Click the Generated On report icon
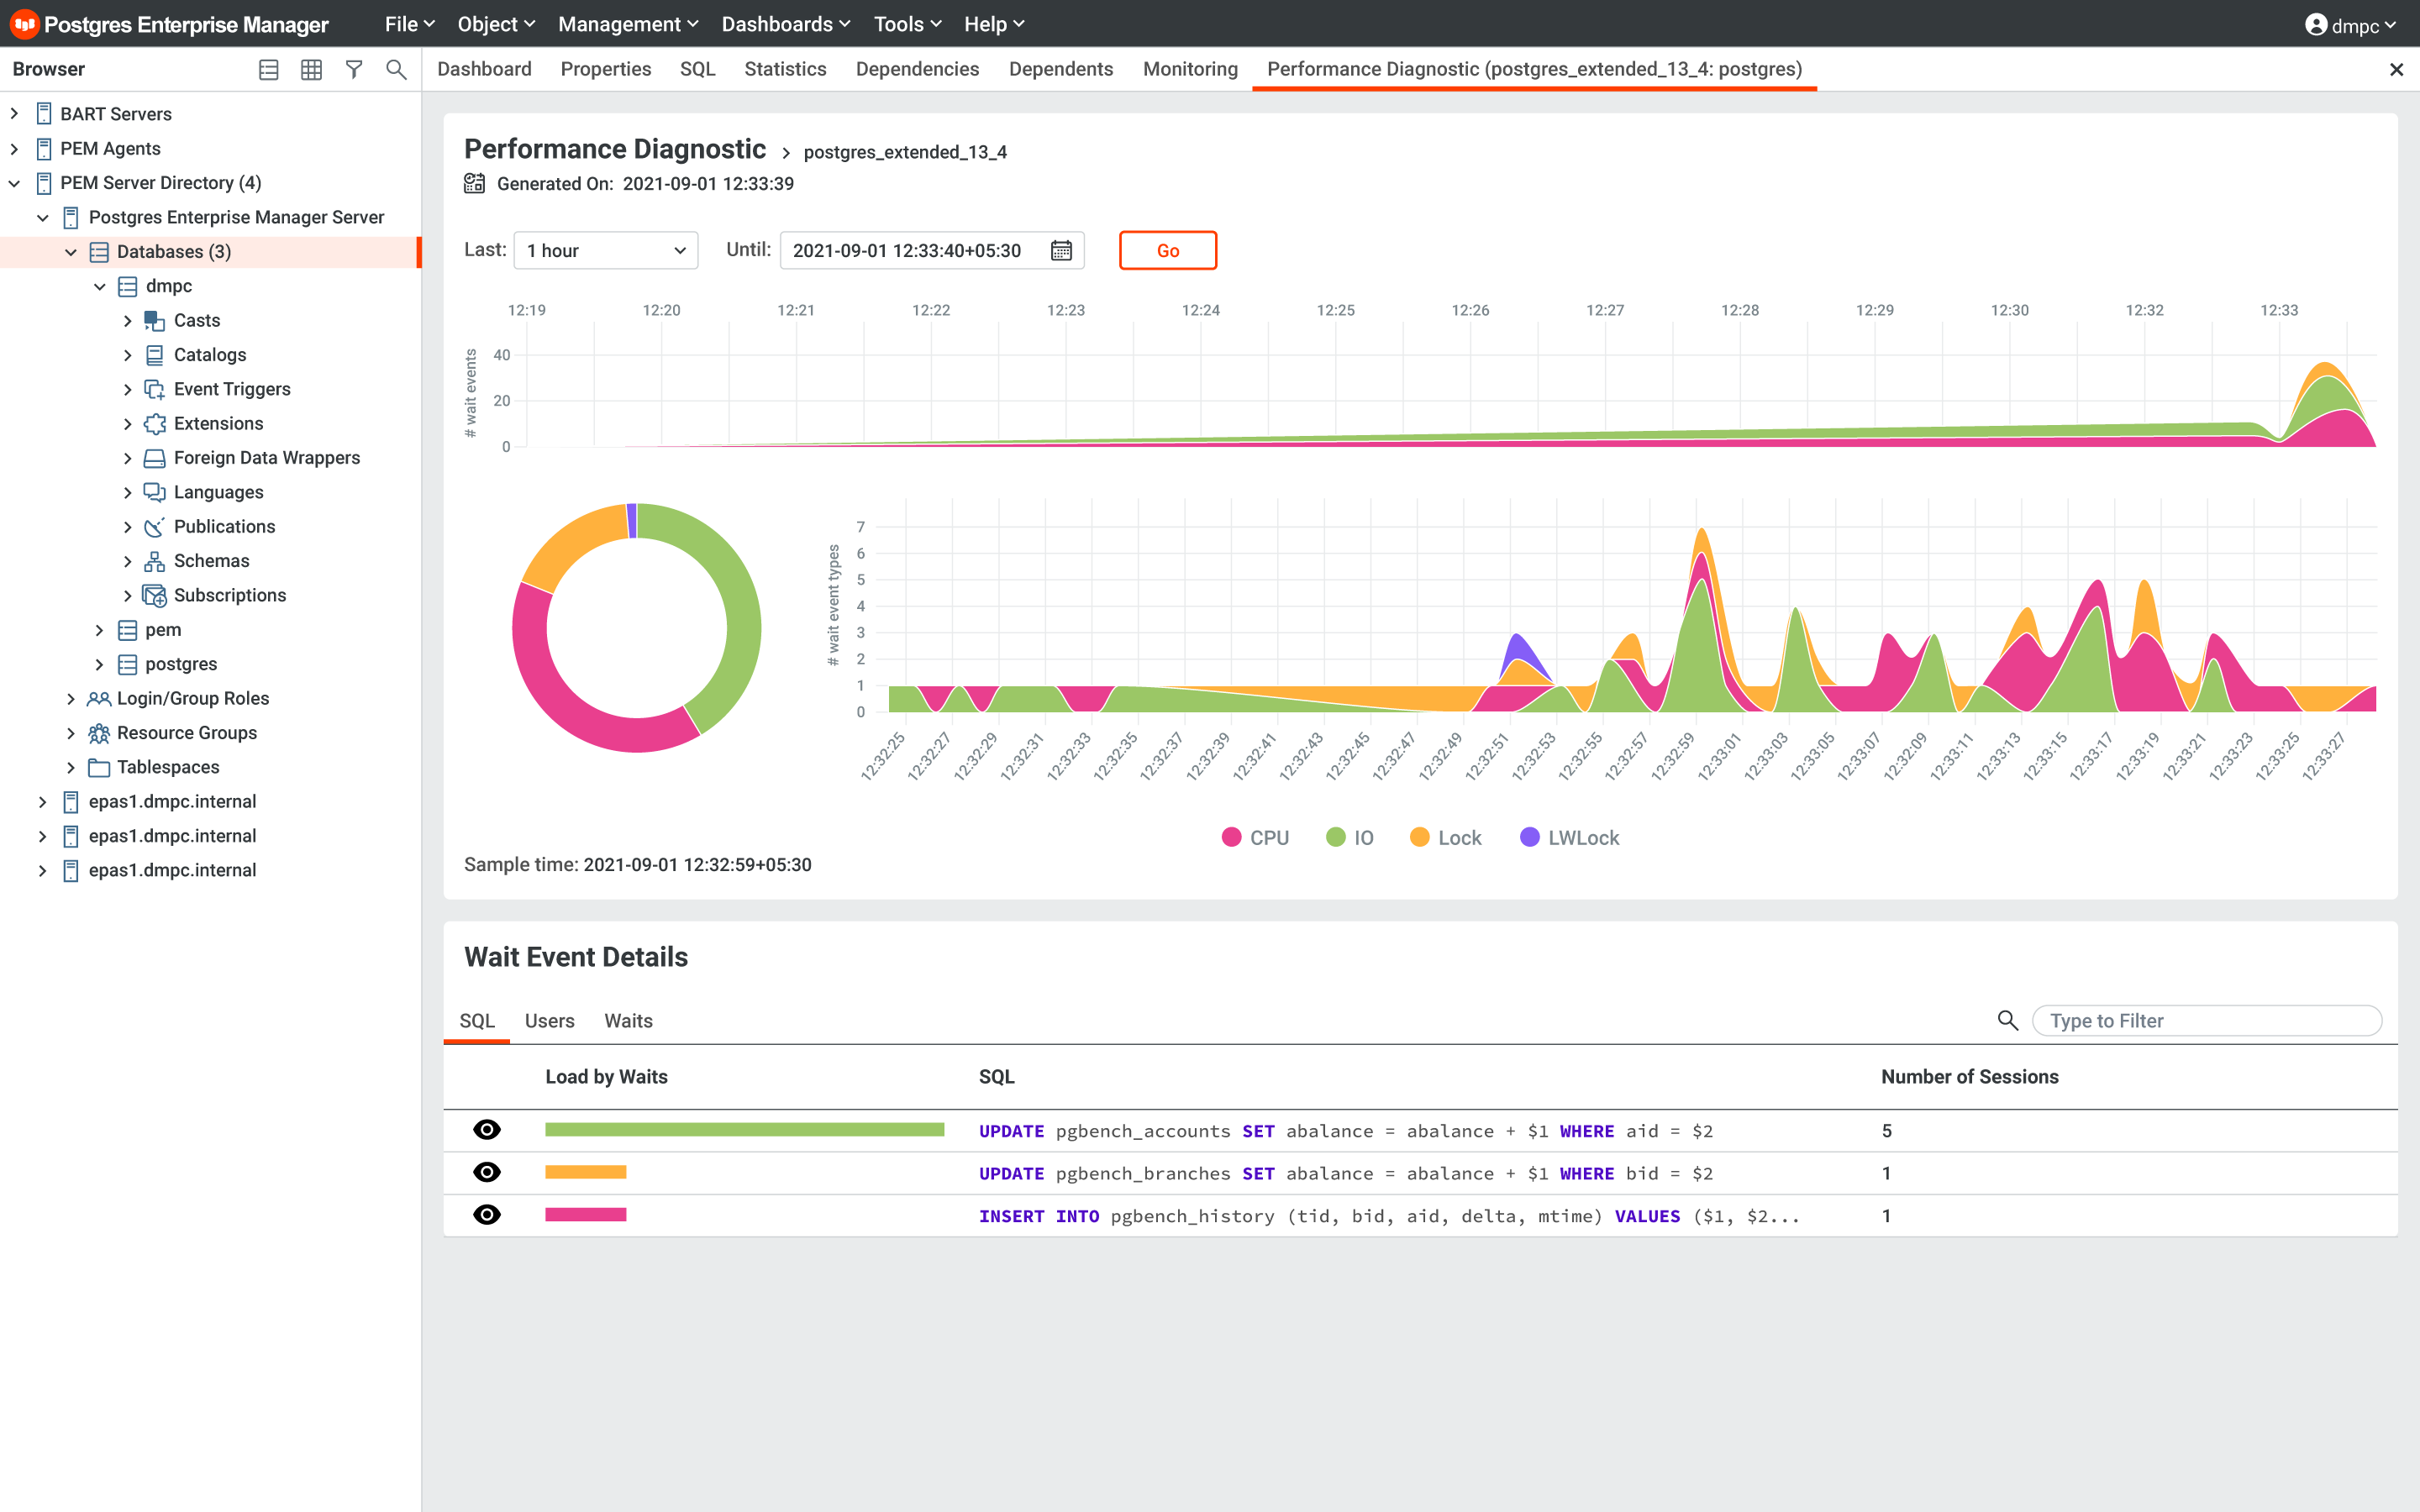Viewport: 2420px width, 1512px height. 474,183
